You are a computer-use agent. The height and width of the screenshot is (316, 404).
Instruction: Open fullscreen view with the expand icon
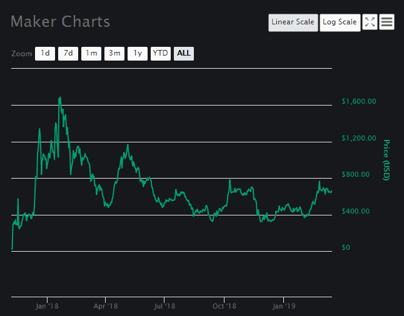(370, 22)
